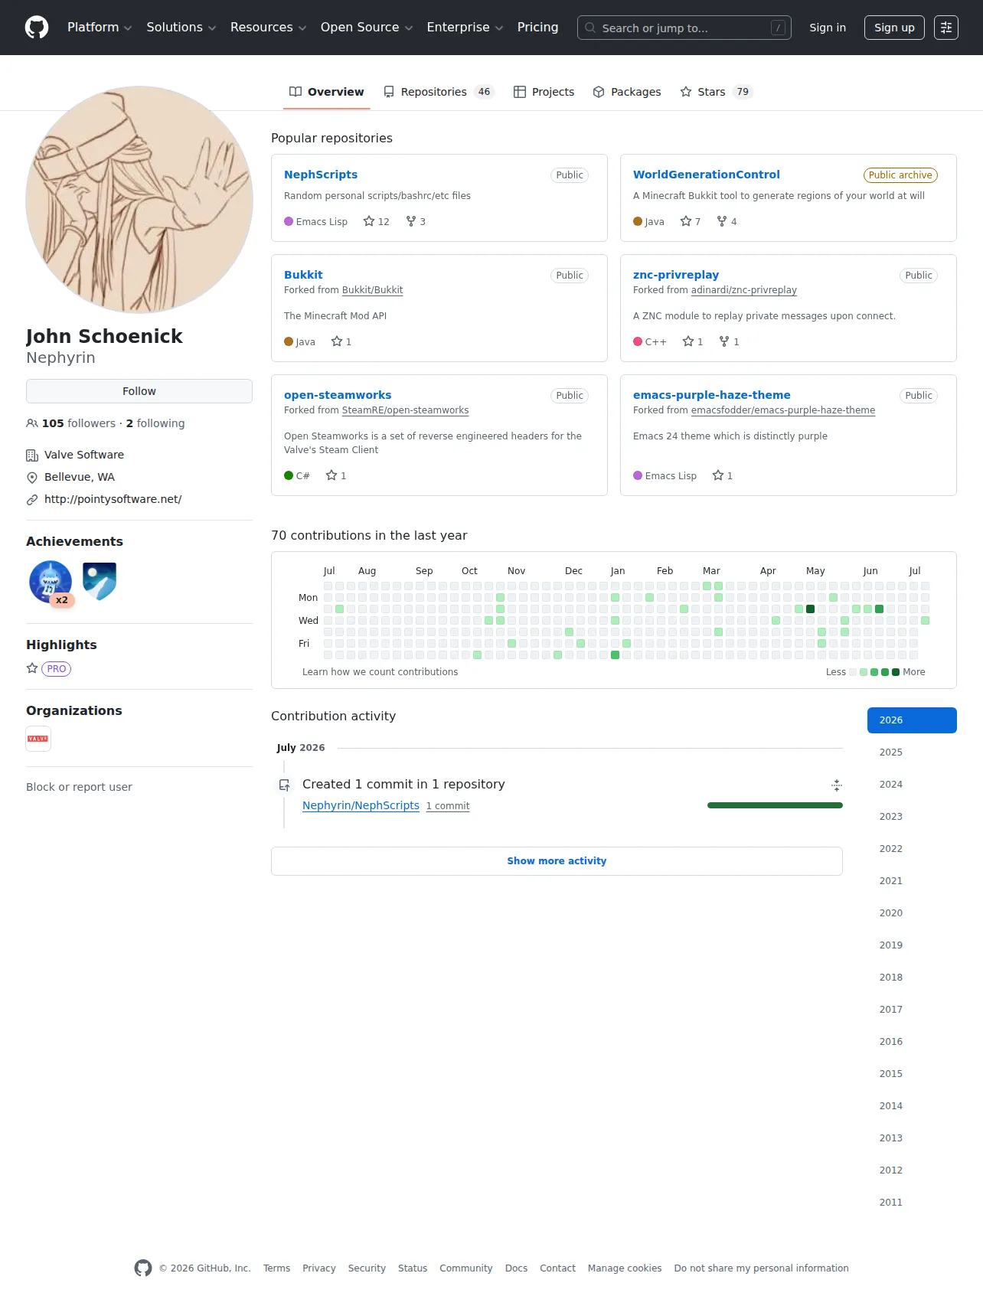Open the WorldGenerationControl repository
This screenshot has height=1309, width=983.
(x=707, y=175)
